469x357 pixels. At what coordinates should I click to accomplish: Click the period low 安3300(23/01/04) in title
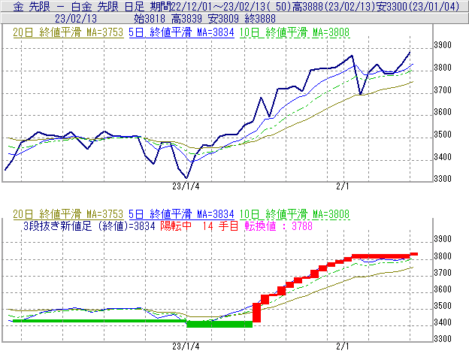point(418,6)
